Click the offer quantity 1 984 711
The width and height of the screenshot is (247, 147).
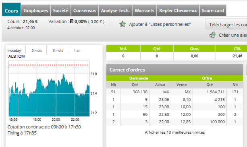[216, 92]
